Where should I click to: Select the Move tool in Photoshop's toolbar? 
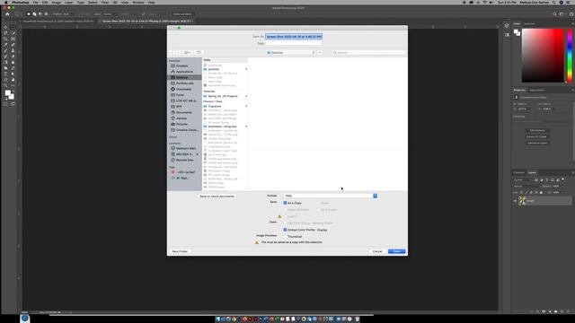(5, 27)
